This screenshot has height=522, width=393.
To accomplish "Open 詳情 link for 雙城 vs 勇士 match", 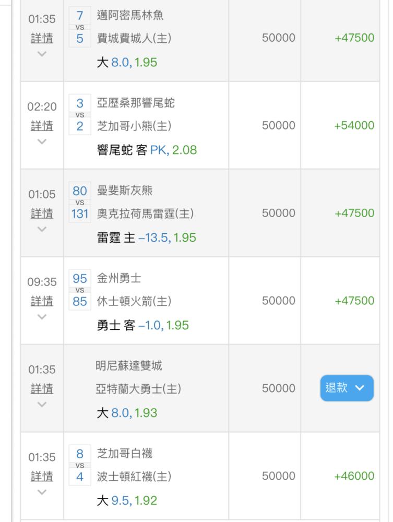I will pos(42,388).
